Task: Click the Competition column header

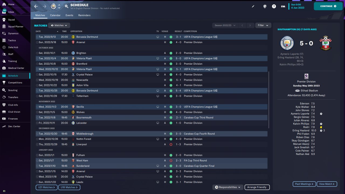Action: 190,32
